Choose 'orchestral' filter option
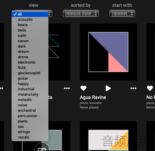 tap(30, 110)
